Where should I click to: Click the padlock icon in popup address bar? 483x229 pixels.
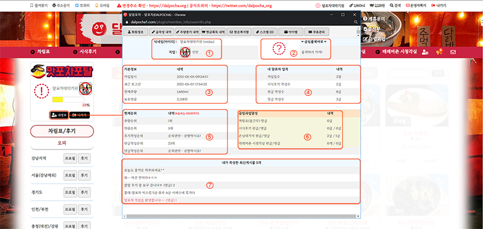point(127,22)
